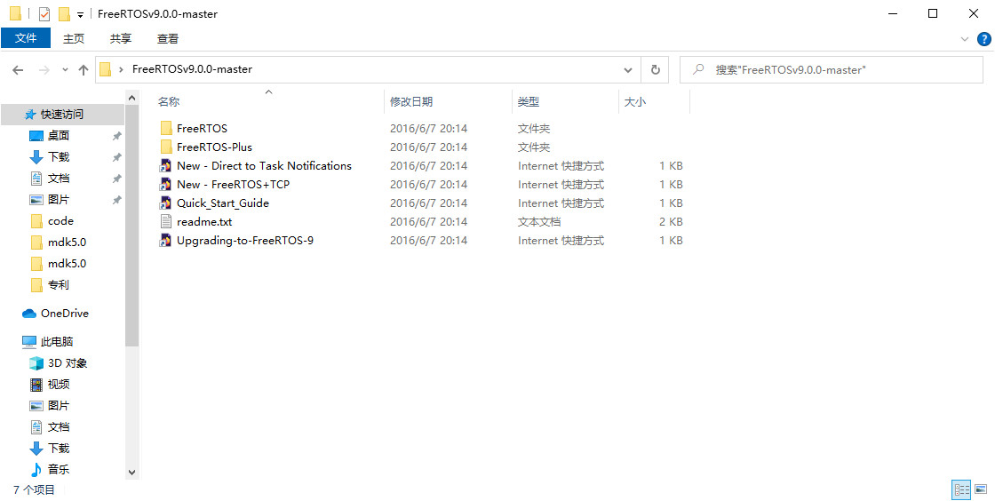The image size is (995, 501).
Task: Click the 文本文档 type cell
Action: pos(539,222)
